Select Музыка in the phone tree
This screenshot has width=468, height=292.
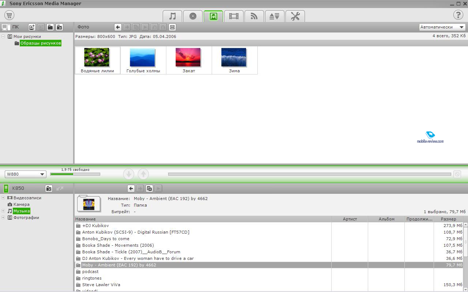[x=22, y=211]
